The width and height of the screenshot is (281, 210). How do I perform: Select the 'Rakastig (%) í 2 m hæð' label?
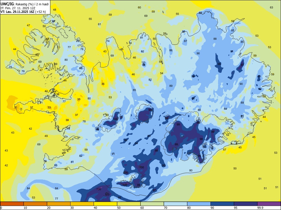(32, 4)
